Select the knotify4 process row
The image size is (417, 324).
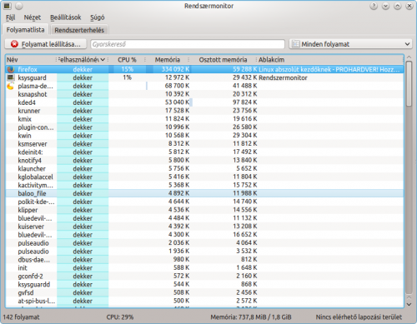(204, 160)
